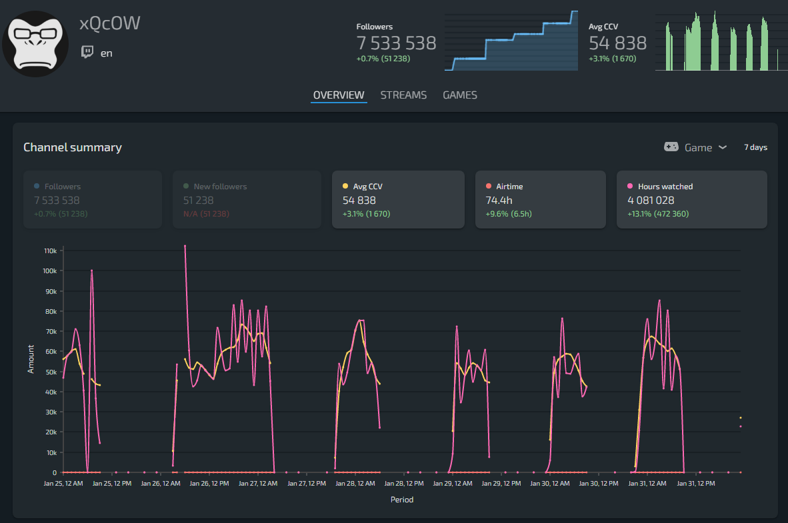The height and width of the screenshot is (523, 788).
Task: Expand the Game dropdown chevron
Action: tap(723, 147)
